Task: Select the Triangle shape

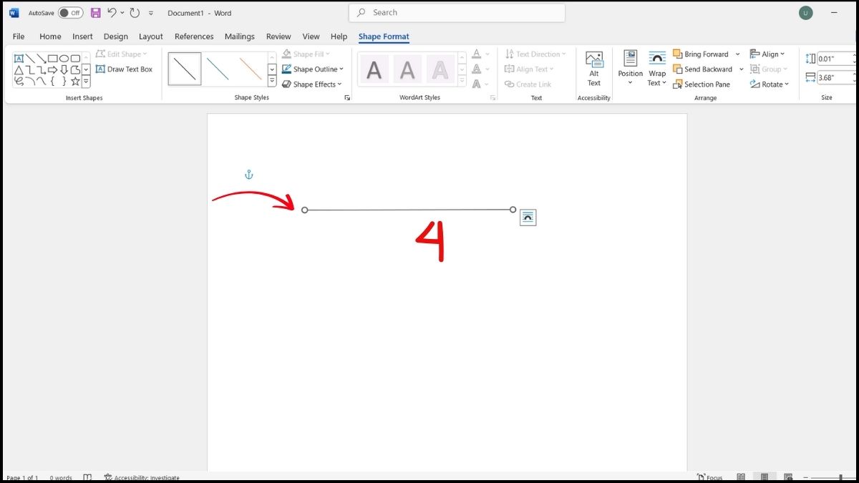Action: point(19,69)
